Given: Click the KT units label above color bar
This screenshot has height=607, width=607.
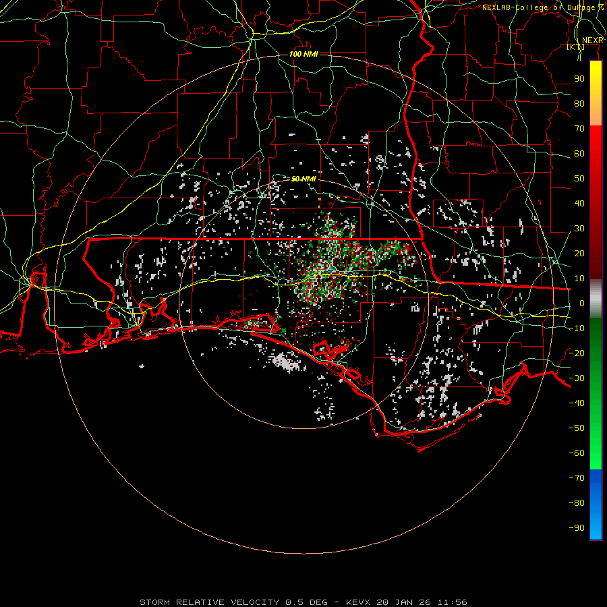Looking at the screenshot, I should (576, 47).
